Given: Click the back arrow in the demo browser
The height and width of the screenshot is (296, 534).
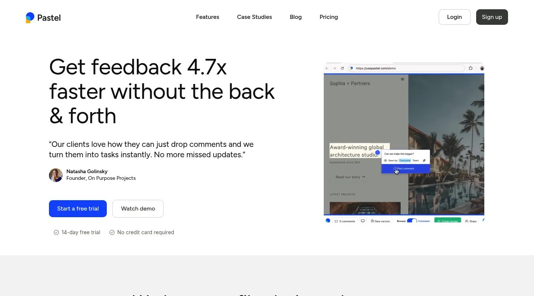Looking at the screenshot, I should click(x=327, y=68).
